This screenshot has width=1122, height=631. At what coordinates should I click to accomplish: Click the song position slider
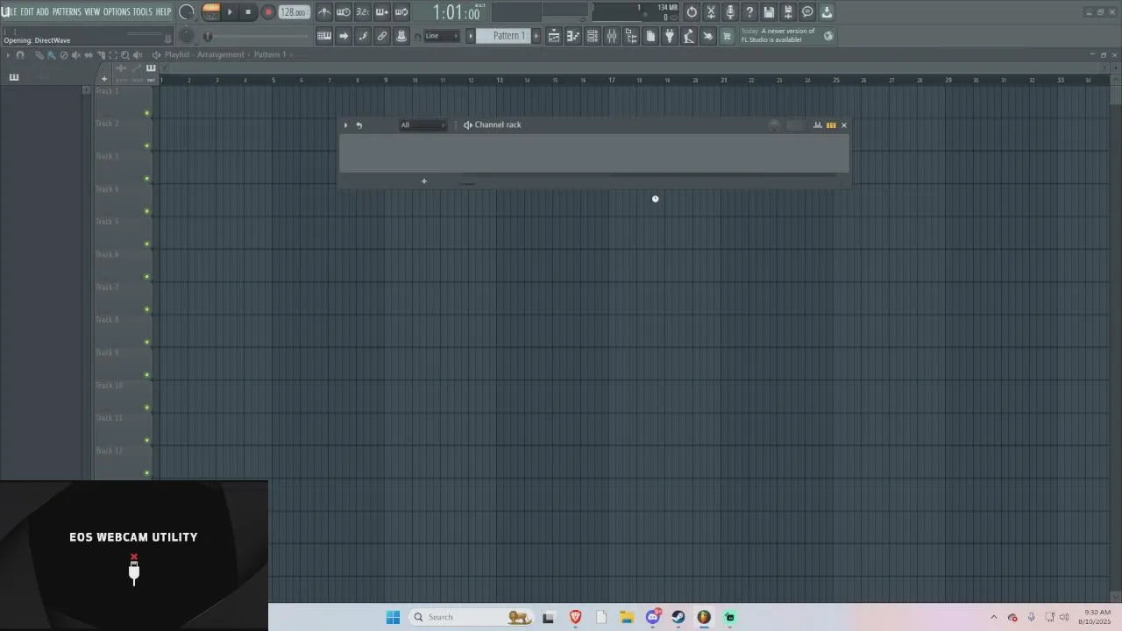click(259, 36)
